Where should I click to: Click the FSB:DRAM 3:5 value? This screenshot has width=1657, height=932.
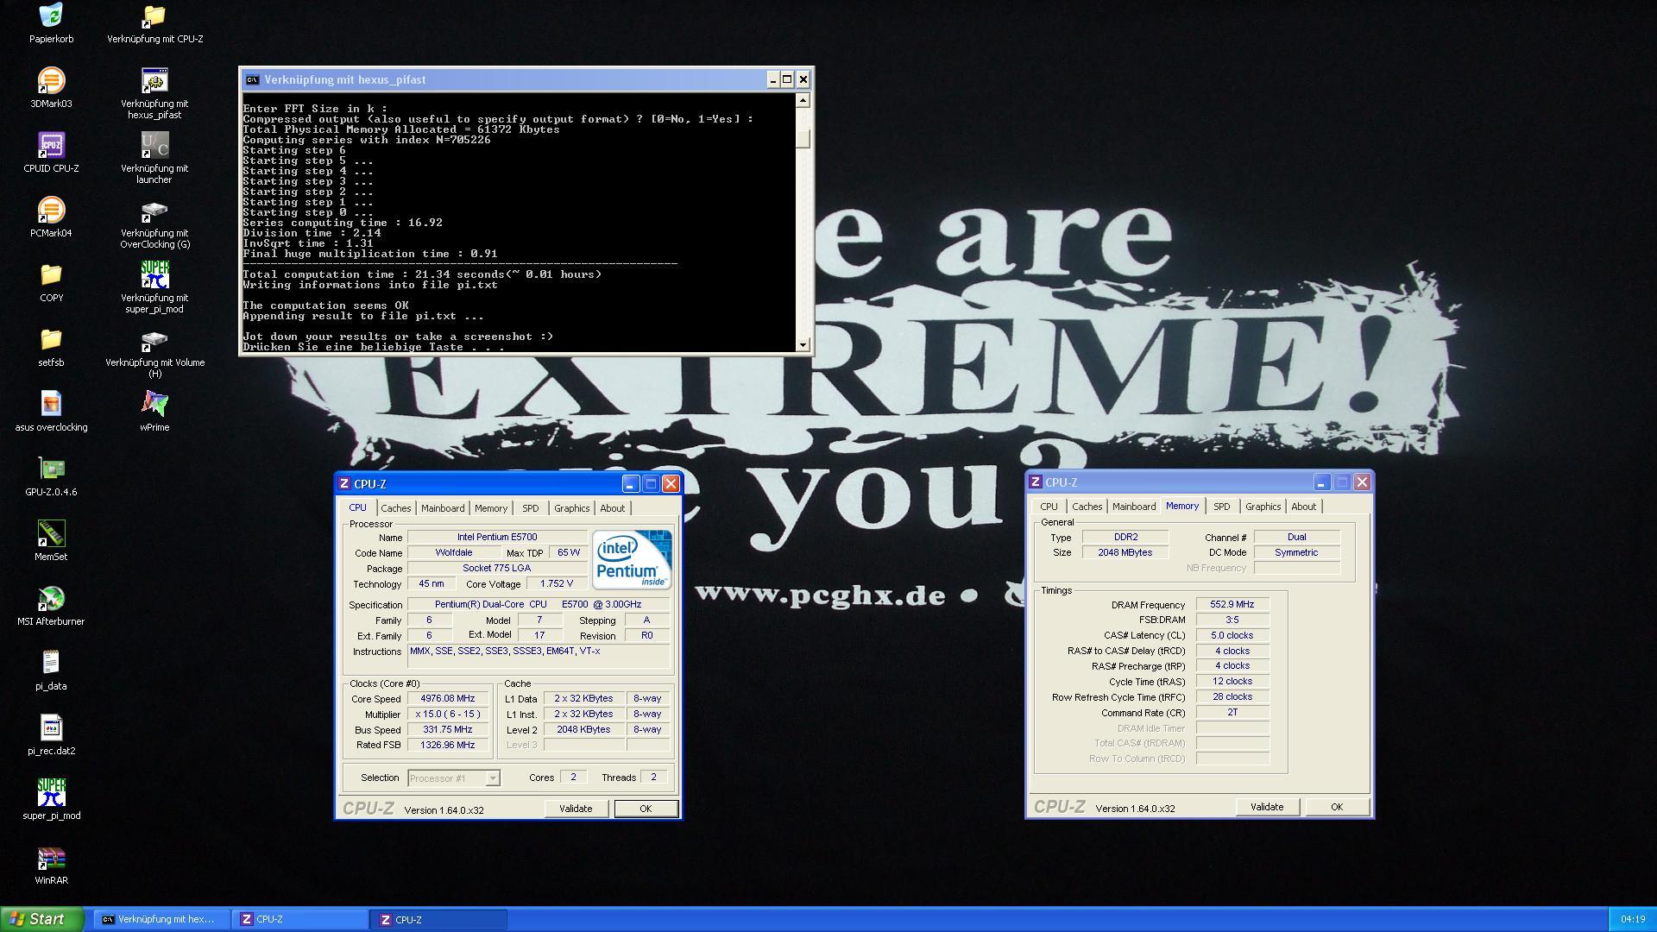click(1232, 620)
